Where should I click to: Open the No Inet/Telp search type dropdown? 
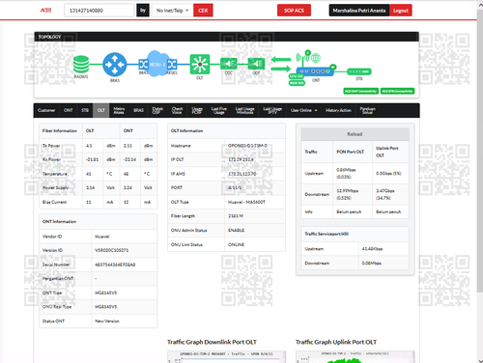pos(172,11)
